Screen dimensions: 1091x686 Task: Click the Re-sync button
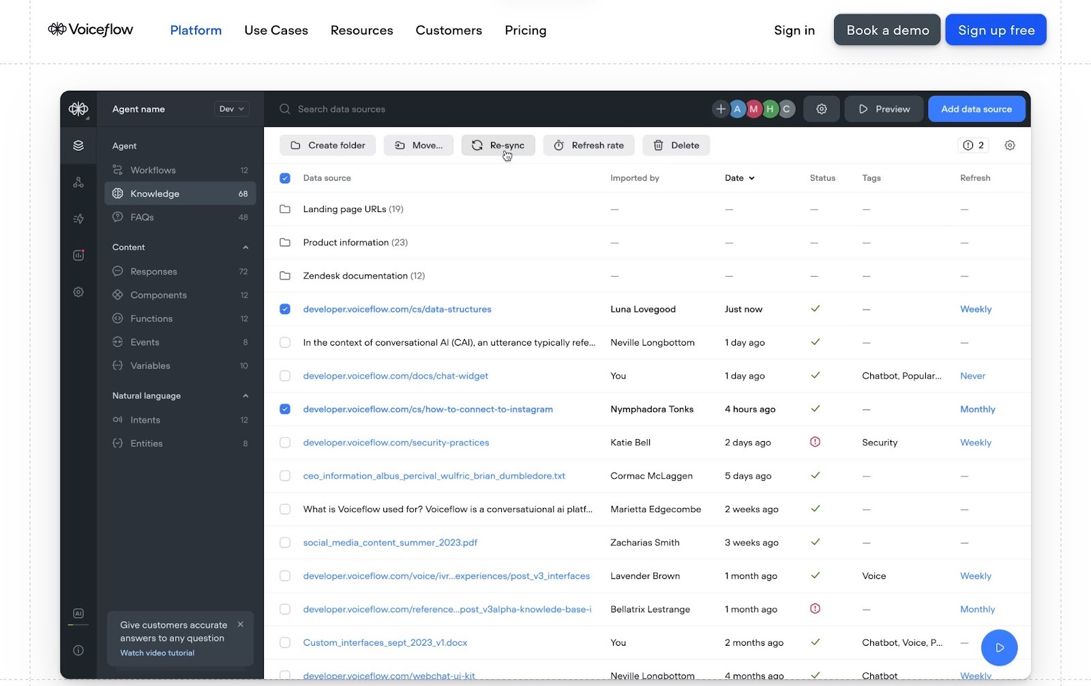point(498,145)
